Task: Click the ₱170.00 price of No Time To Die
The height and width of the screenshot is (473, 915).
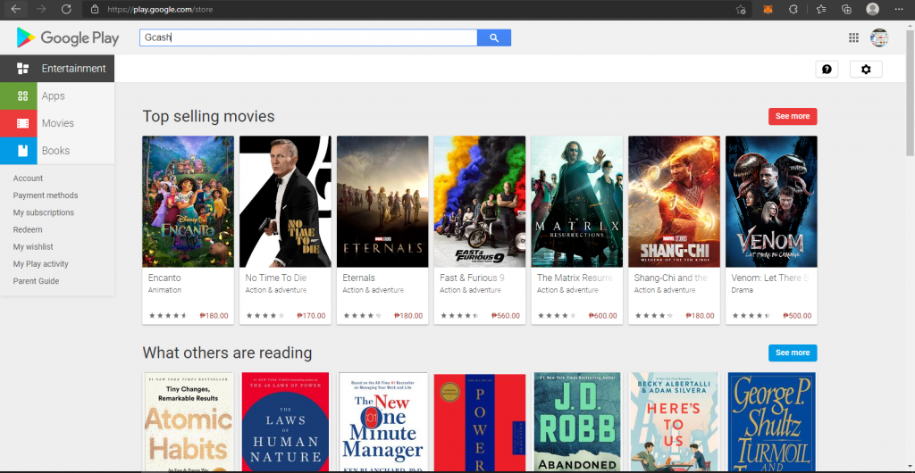Action: point(311,316)
